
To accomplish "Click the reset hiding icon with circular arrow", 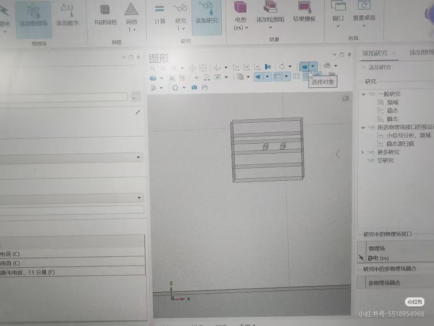I will (207, 77).
